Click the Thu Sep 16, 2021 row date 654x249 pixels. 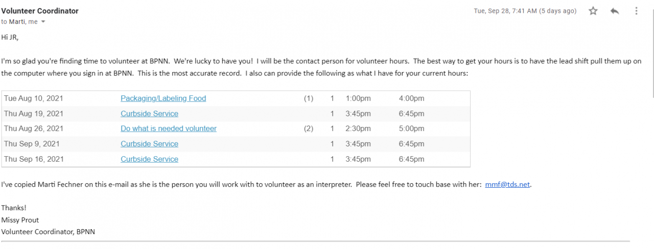pyautogui.click(x=34, y=159)
